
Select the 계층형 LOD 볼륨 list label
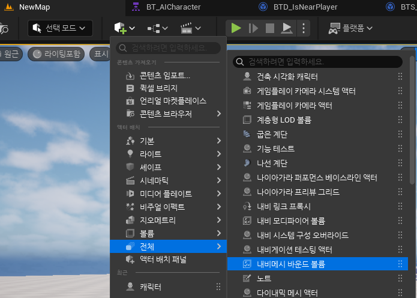[284, 120]
